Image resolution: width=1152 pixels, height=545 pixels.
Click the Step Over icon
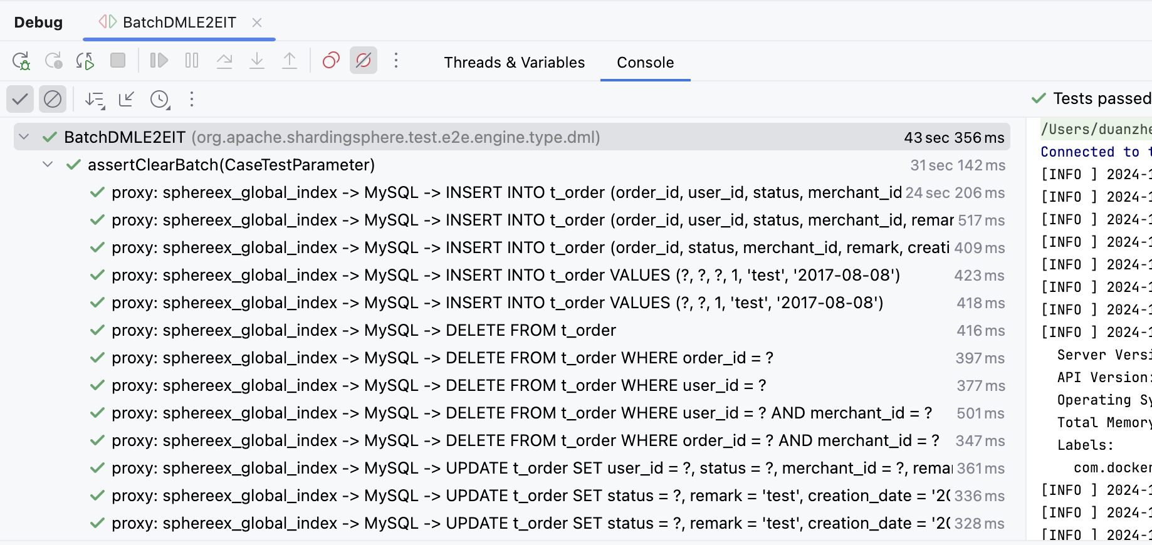224,61
